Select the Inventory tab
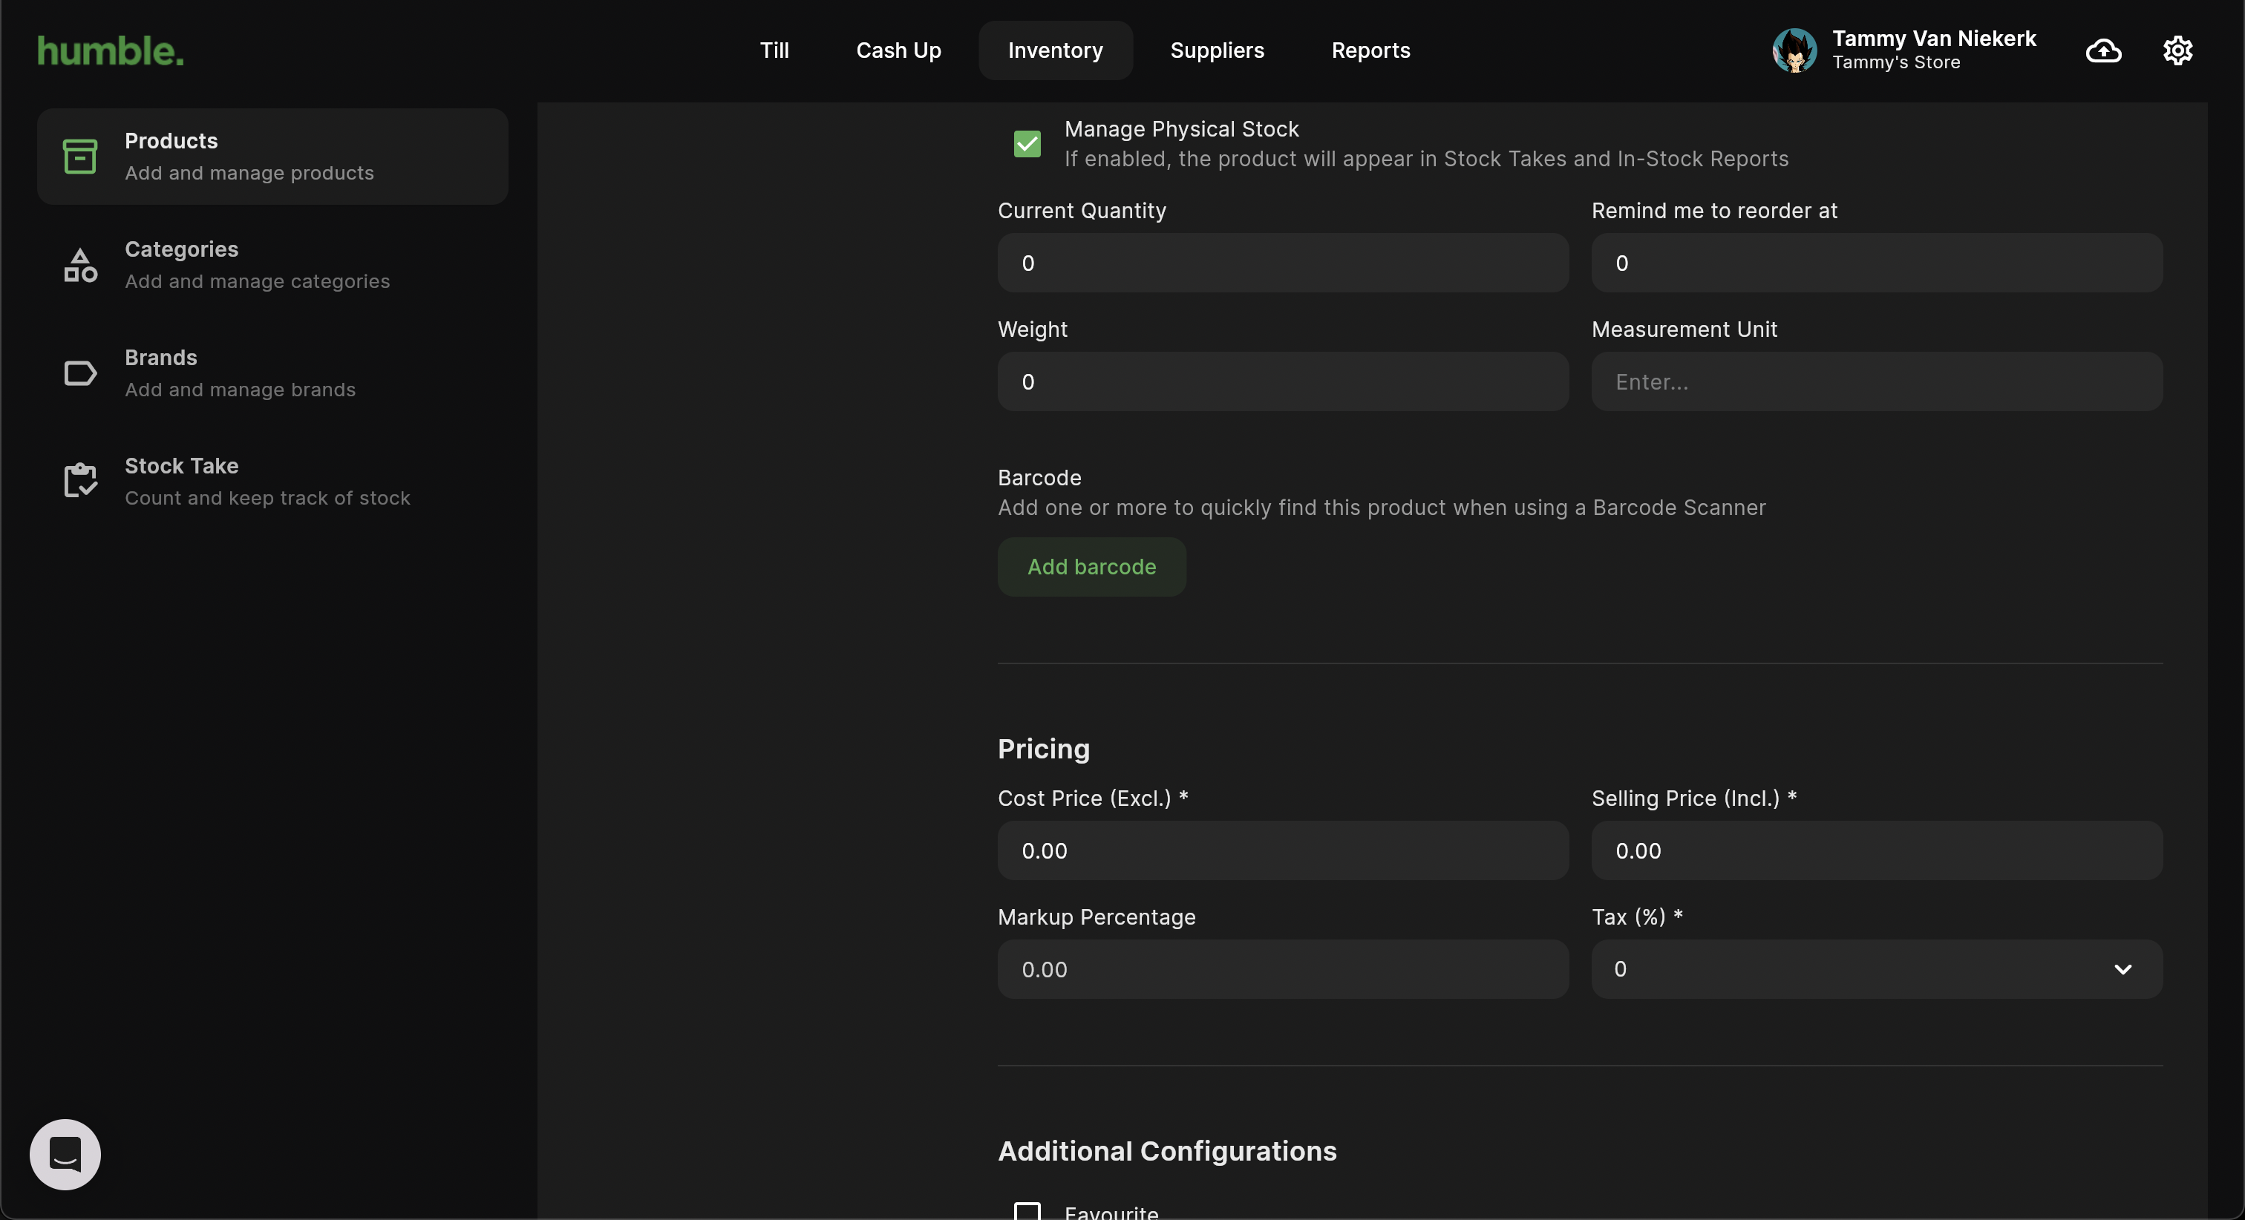The height and width of the screenshot is (1220, 2245). click(1056, 50)
